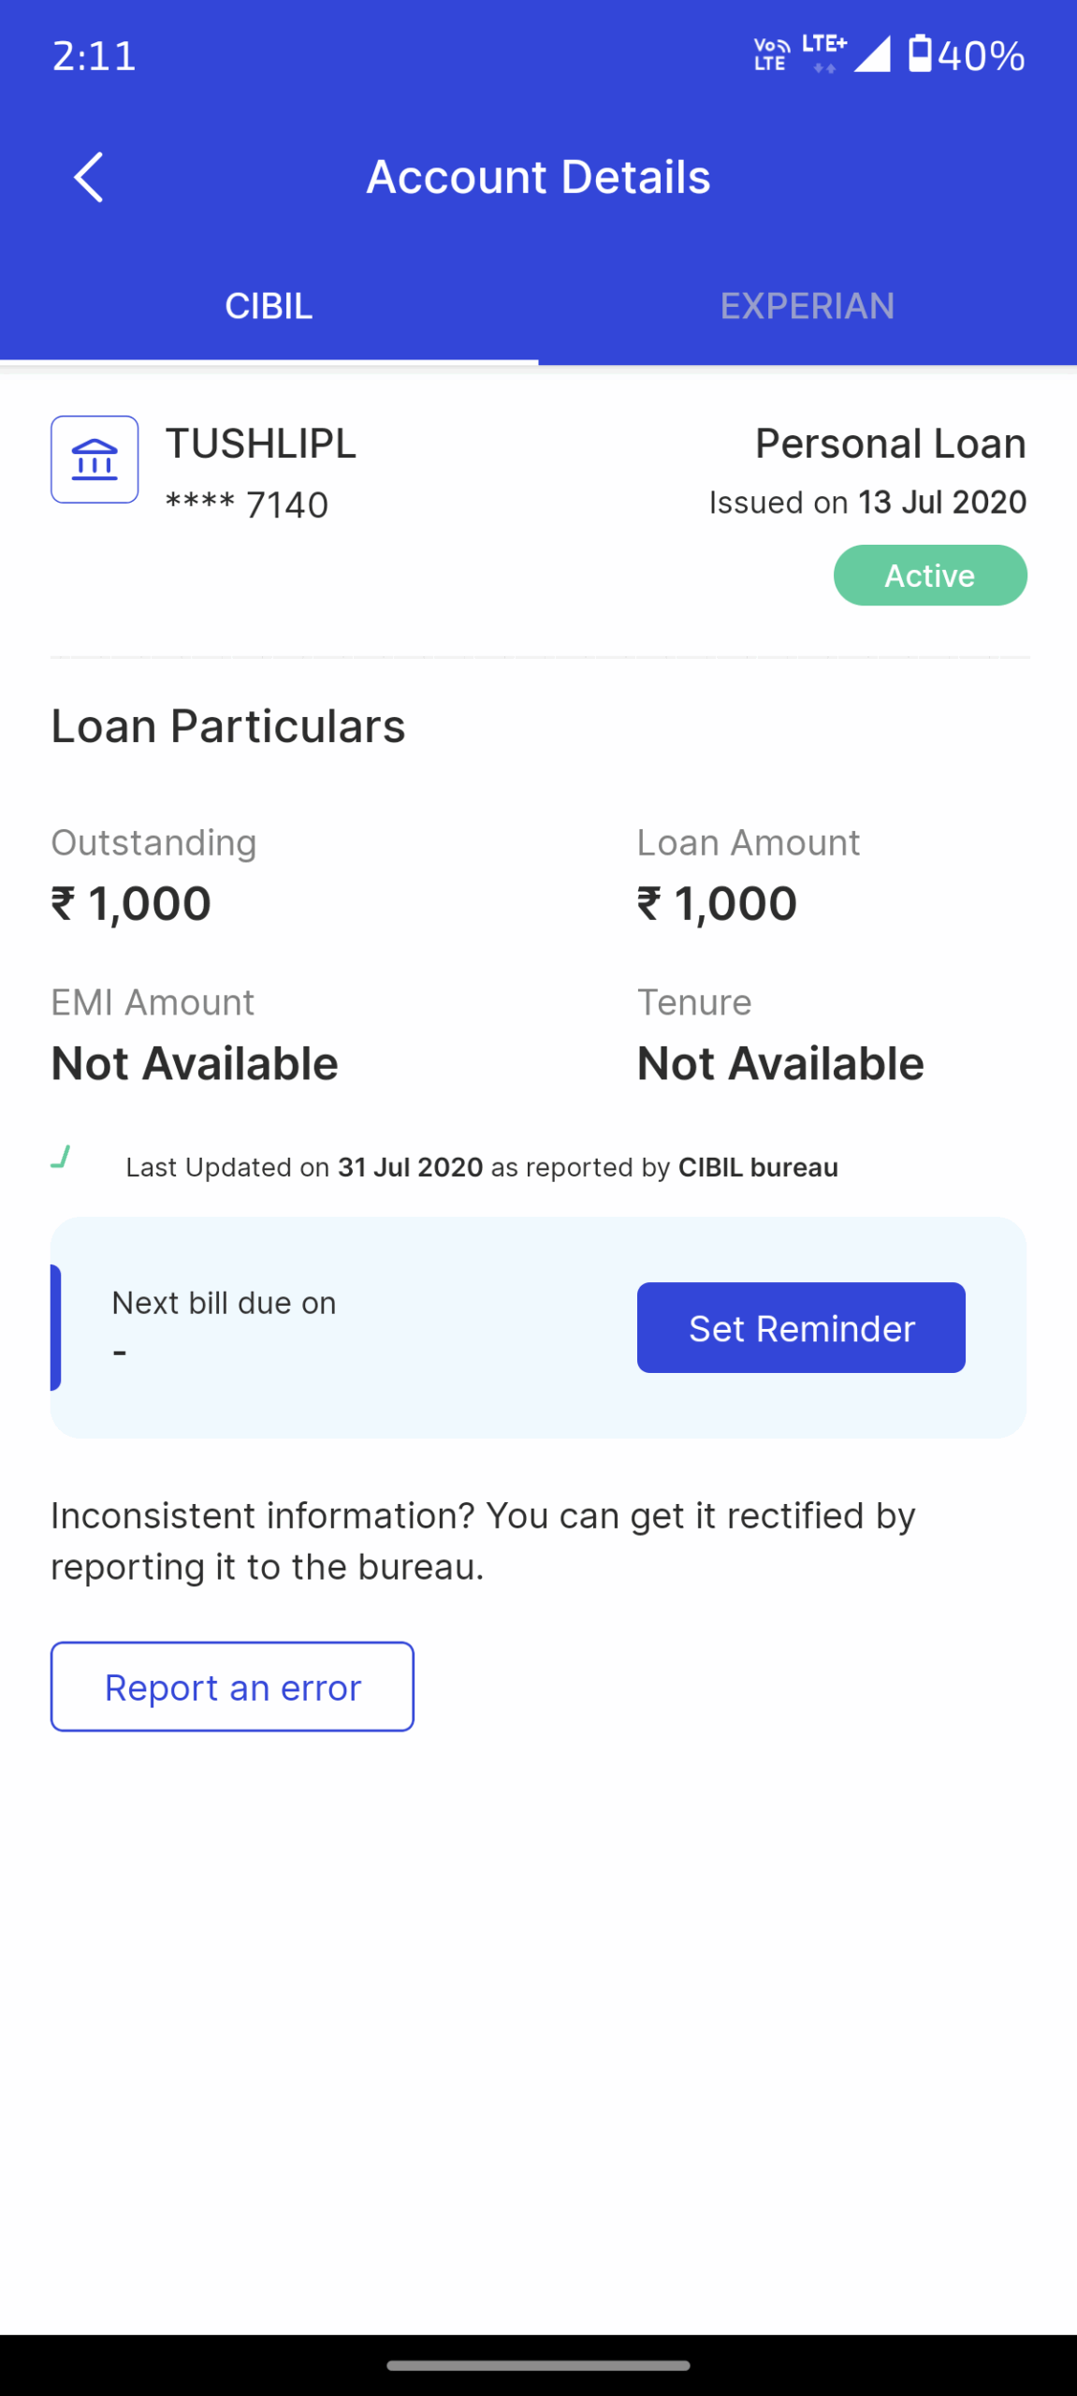Screen dimensions: 1077x2396
Task: Tap the EMI Amount Not Available value
Action: 195,1064
